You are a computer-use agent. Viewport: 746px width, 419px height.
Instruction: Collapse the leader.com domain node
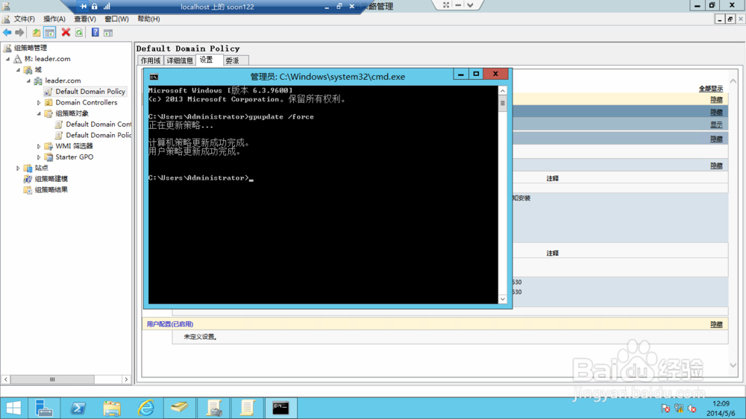[x=29, y=81]
